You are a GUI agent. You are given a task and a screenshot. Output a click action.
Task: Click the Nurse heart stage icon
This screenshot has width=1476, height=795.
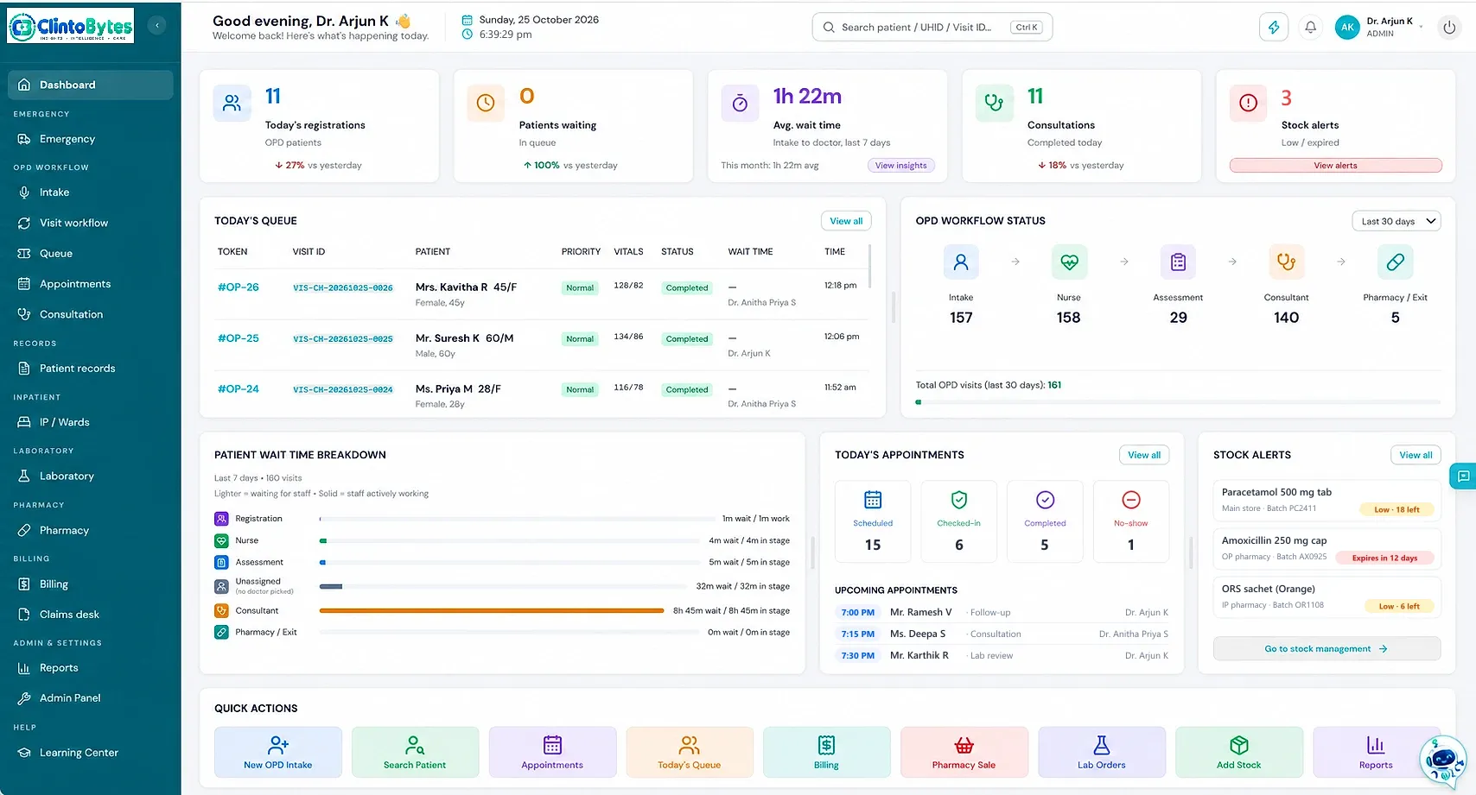coord(1069,262)
